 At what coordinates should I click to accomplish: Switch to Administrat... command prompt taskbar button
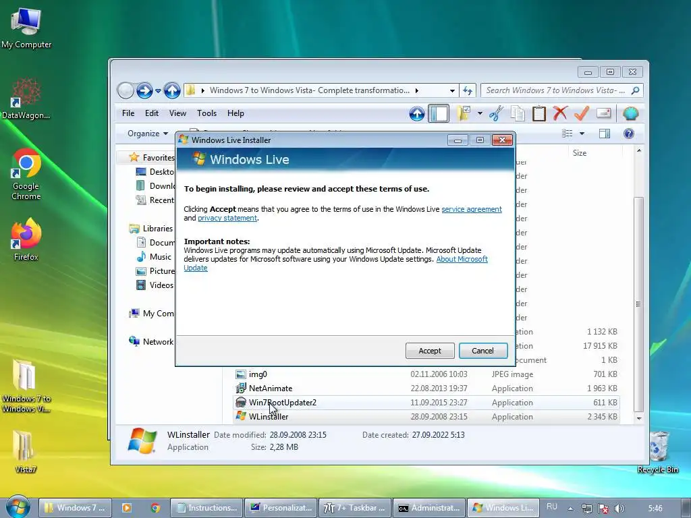(429, 508)
